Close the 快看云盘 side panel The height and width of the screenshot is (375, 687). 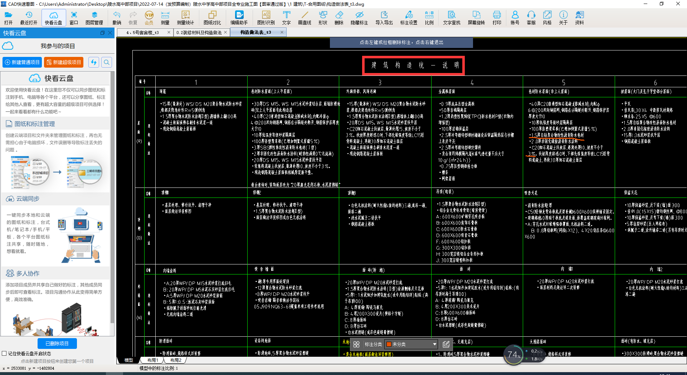110,33
